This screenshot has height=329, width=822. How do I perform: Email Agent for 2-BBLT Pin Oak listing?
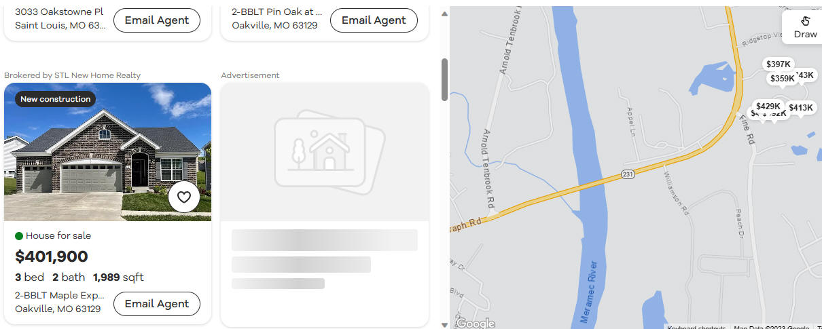click(374, 20)
